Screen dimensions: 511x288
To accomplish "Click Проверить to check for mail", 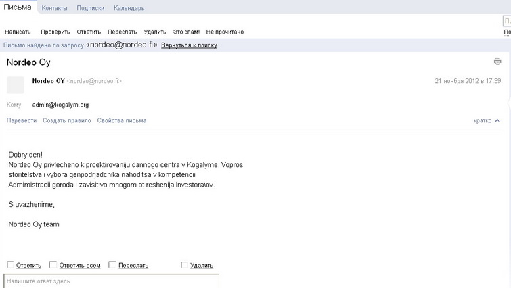I will pyautogui.click(x=55, y=32).
